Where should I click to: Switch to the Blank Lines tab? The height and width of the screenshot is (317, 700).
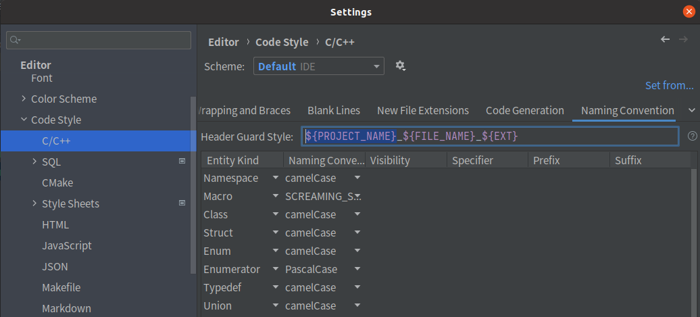[x=334, y=110]
